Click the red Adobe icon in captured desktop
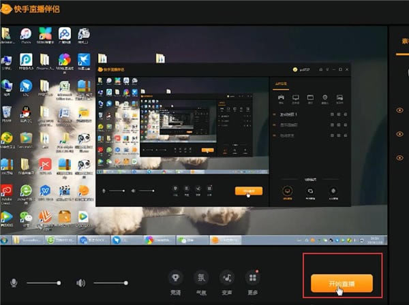 [7, 189]
